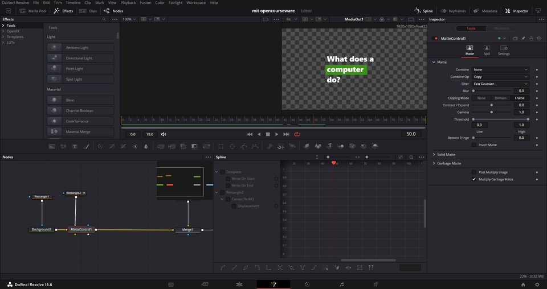Click the pin icon for MatteControl1 inspector
Viewport: 547px width, 289px height.
click(523, 38)
